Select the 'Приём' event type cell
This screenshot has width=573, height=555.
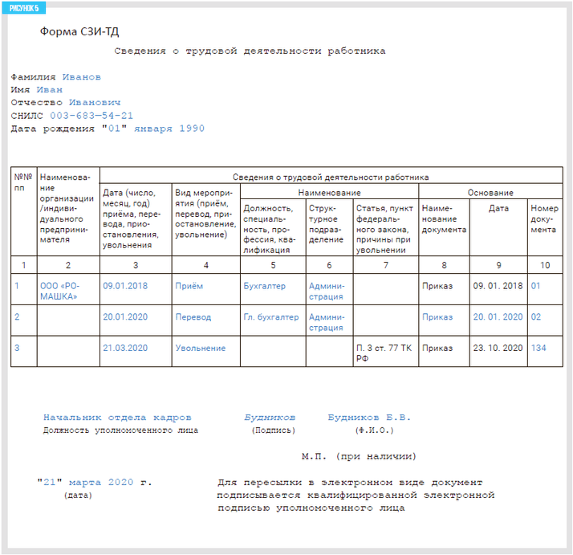click(189, 285)
